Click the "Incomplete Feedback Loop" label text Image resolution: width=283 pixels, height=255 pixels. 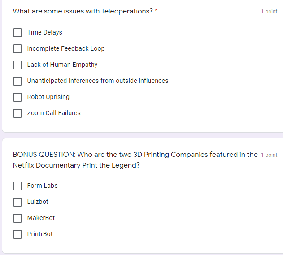(x=65, y=49)
